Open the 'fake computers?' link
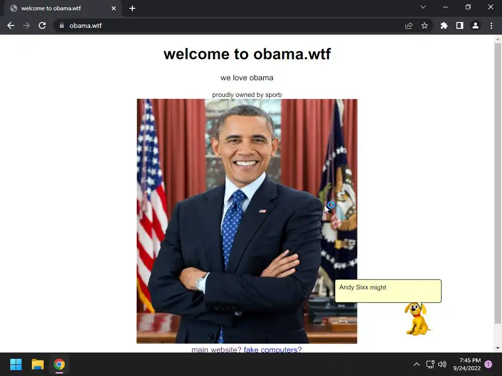Image resolution: width=502 pixels, height=376 pixels. pyautogui.click(x=273, y=349)
